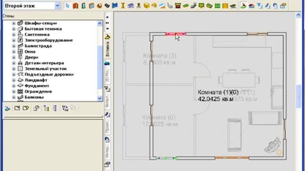Click the tree list scroll-down arrow
The image size is (305, 171).
(x=100, y=98)
